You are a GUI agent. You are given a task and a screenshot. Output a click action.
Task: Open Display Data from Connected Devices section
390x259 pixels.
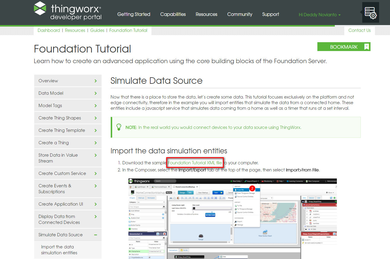tap(68, 219)
